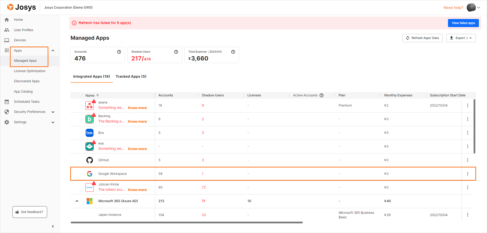Click the refresh failed warning icon
Image resolution: width=487 pixels, height=233 pixels.
click(x=74, y=23)
